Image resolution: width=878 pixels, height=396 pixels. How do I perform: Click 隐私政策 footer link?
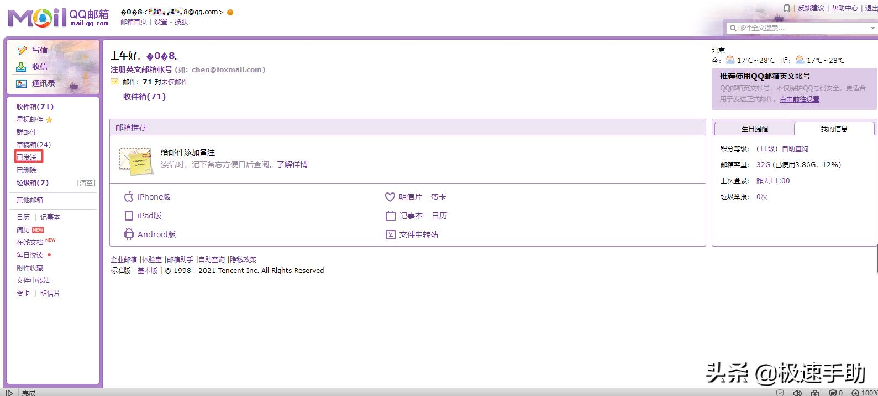[x=243, y=260]
